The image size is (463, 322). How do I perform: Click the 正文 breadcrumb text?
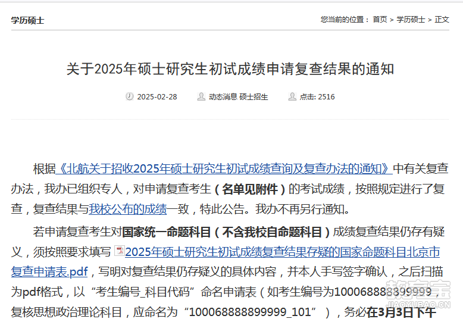coord(442,20)
